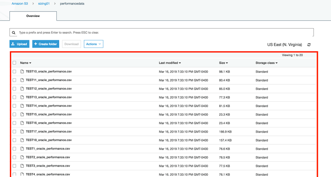Viewport: 331px width, 177px height.
Task: Check the box for TEST11_oracle_performance.csv
Action: (x=14, y=80)
